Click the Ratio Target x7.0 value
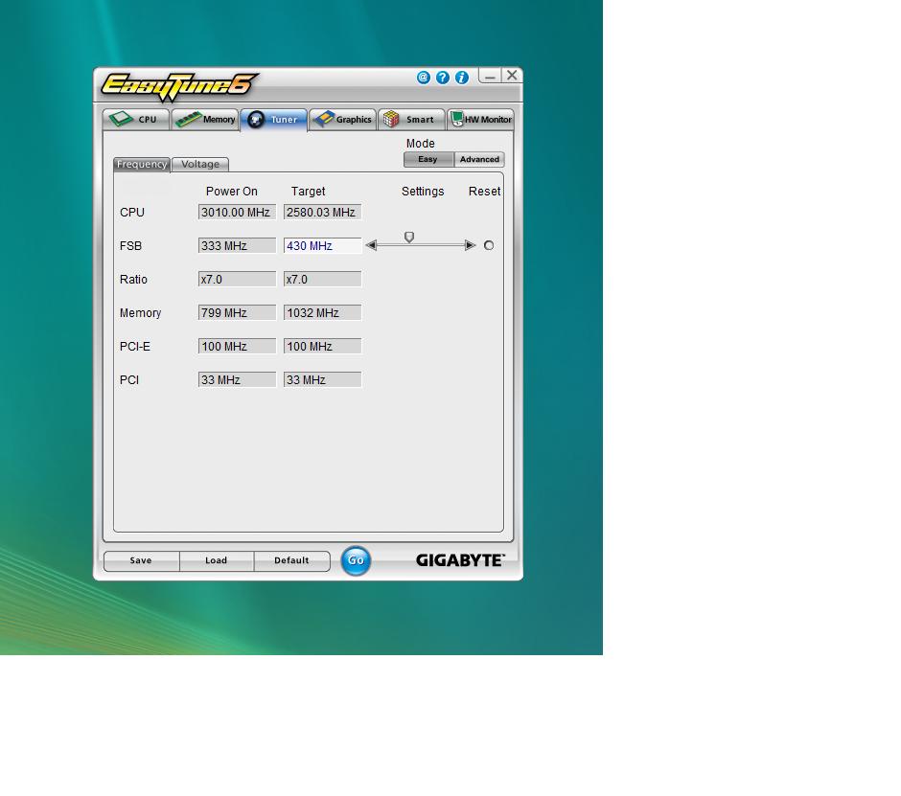Screen dimensions: 901x796 (x=322, y=280)
